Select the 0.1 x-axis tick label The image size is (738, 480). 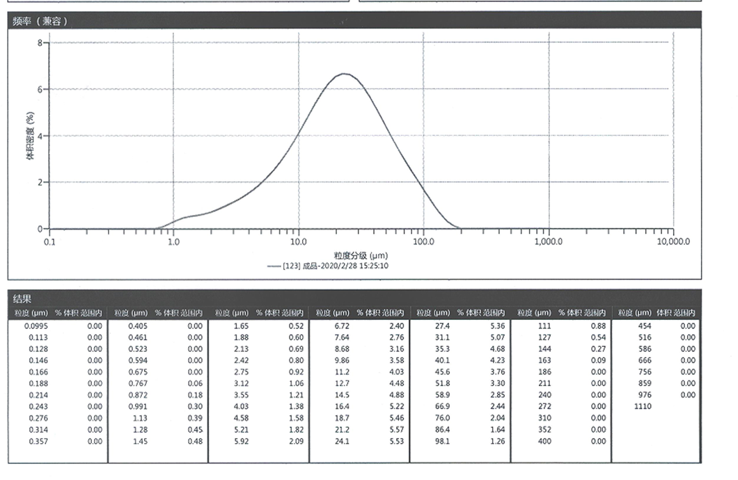(x=49, y=242)
